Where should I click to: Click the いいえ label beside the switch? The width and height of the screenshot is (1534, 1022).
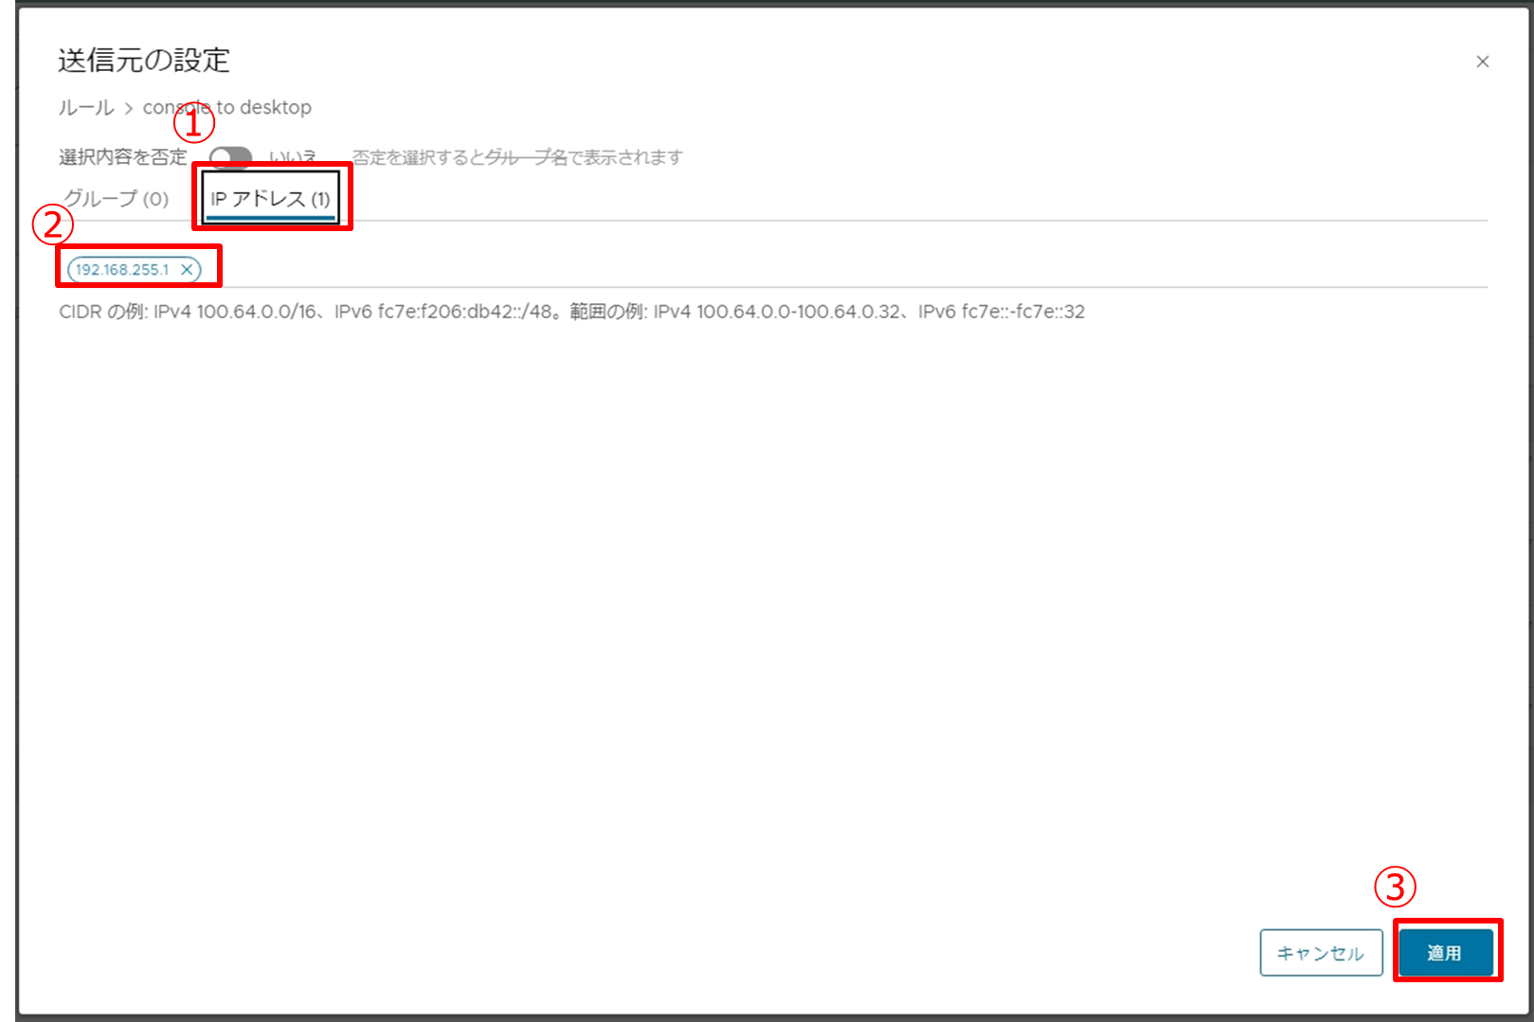coord(292,157)
